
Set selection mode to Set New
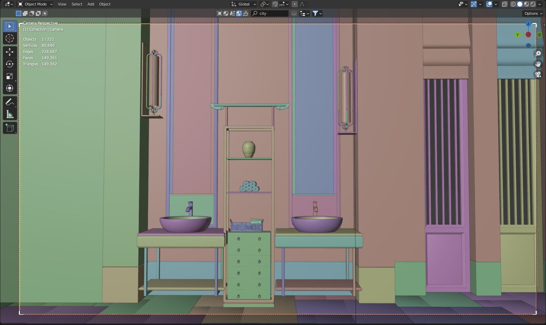tap(19, 13)
